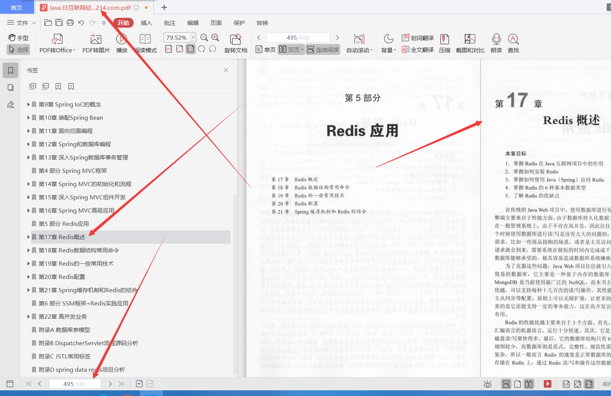Switch to the 保护 tab
This screenshot has height=396, width=611.
click(x=239, y=23)
